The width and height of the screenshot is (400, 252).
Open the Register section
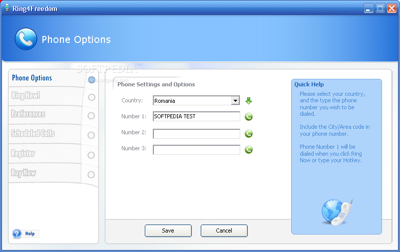tap(23, 153)
